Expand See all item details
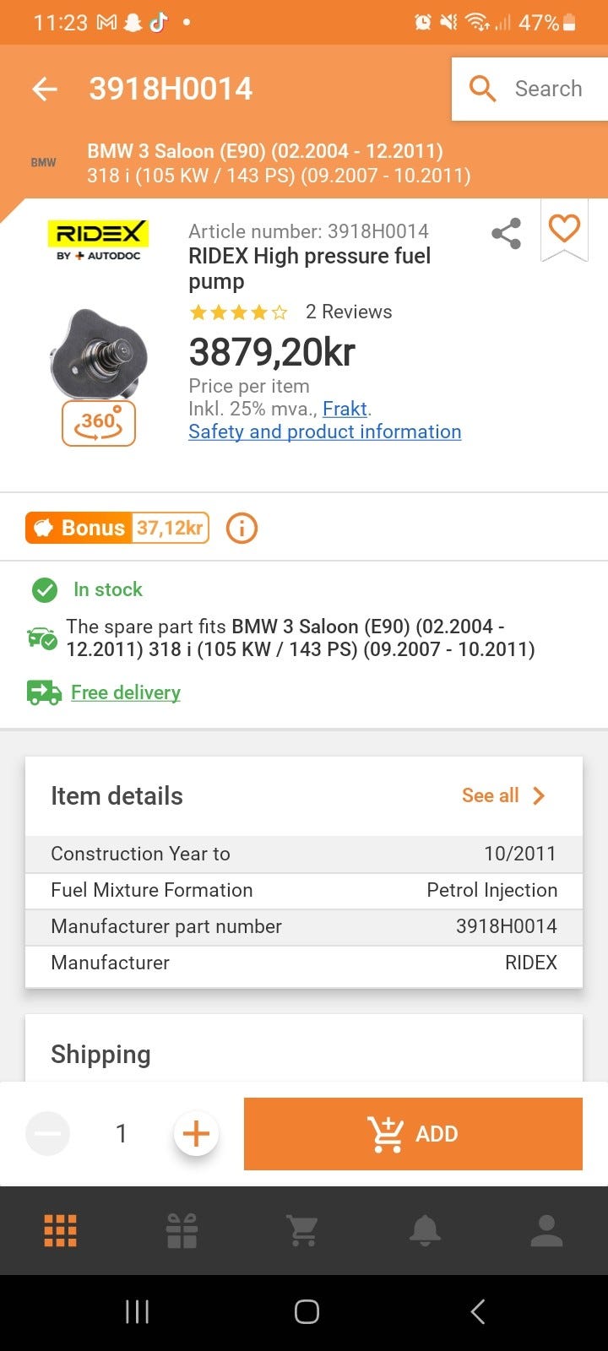The width and height of the screenshot is (608, 1351). (503, 795)
